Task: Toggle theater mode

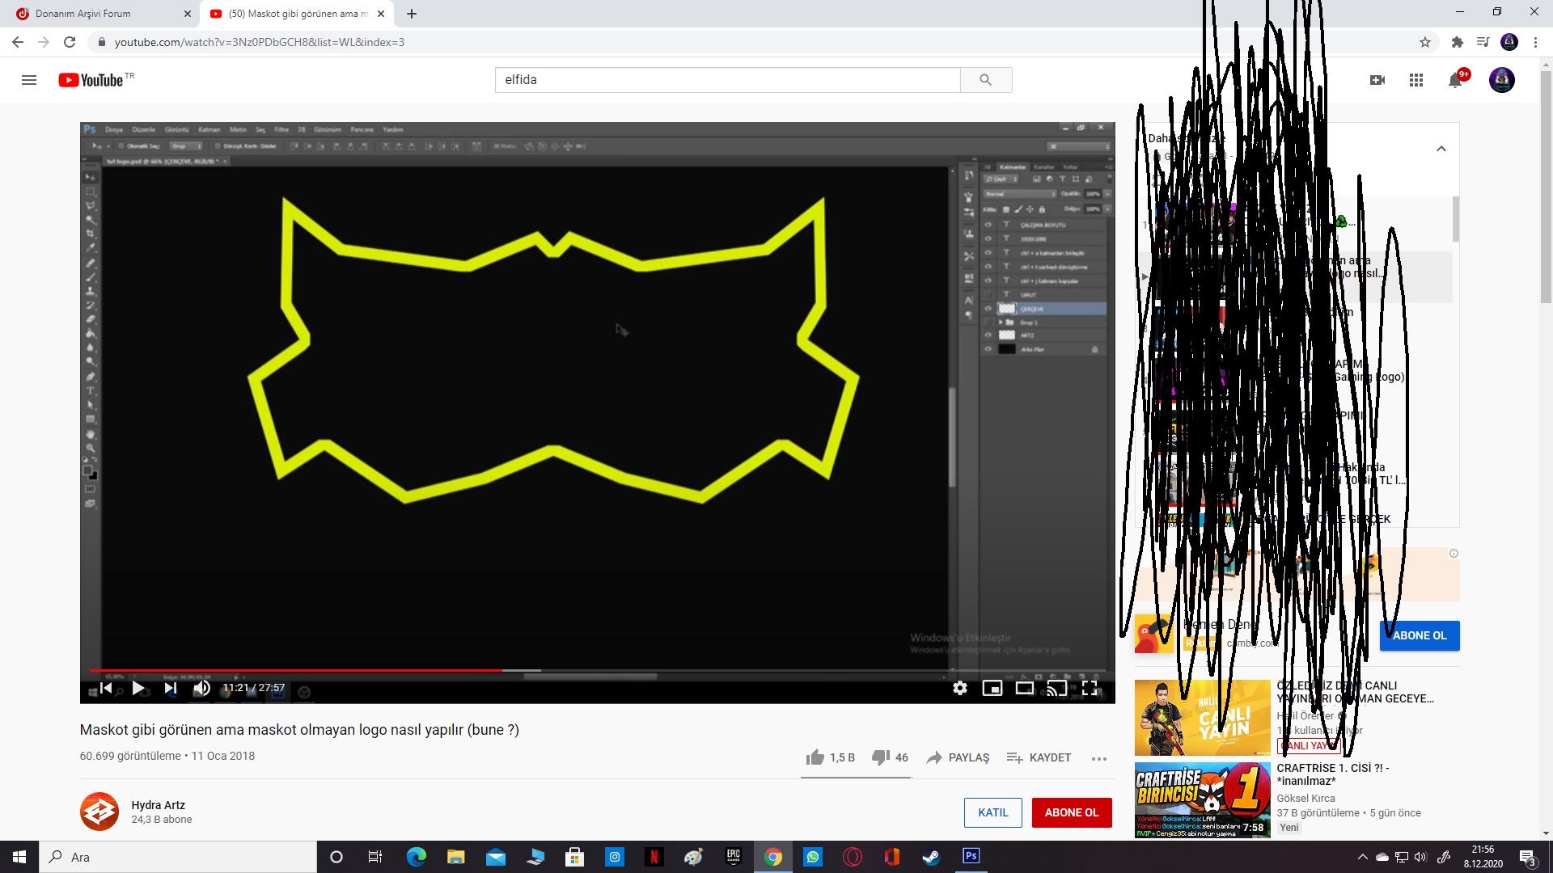Action: pos(1025,688)
